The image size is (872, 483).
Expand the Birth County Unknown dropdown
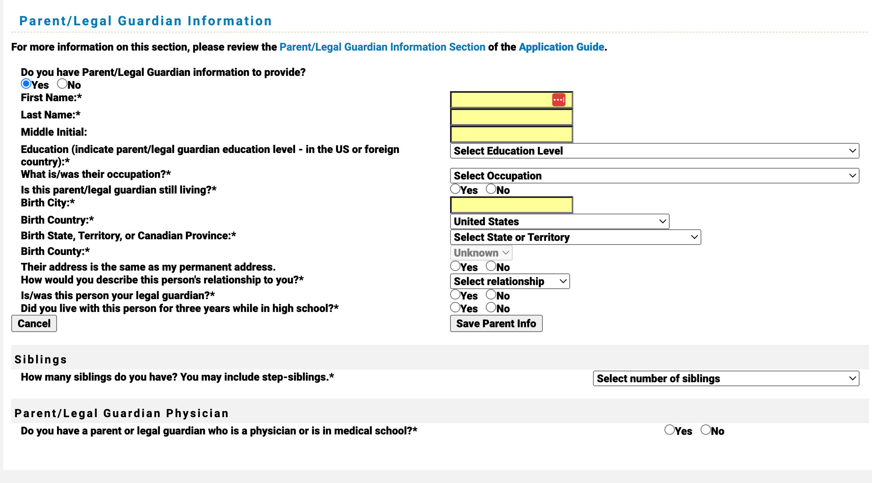tap(480, 253)
